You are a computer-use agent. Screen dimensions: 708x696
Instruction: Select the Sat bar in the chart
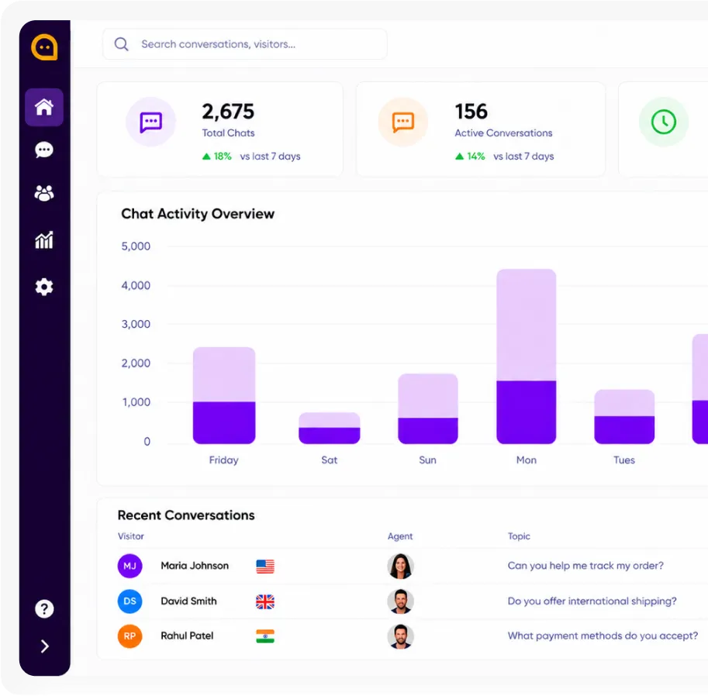(x=329, y=428)
